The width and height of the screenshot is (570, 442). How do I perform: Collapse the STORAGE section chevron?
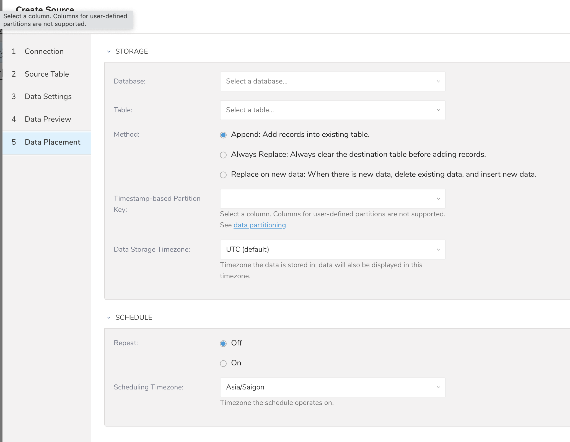click(109, 51)
